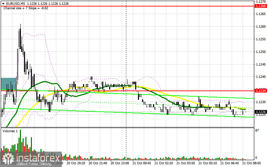Click the 1.1250 price axis label
Viewport: 268px width, 167px height.
261,52
